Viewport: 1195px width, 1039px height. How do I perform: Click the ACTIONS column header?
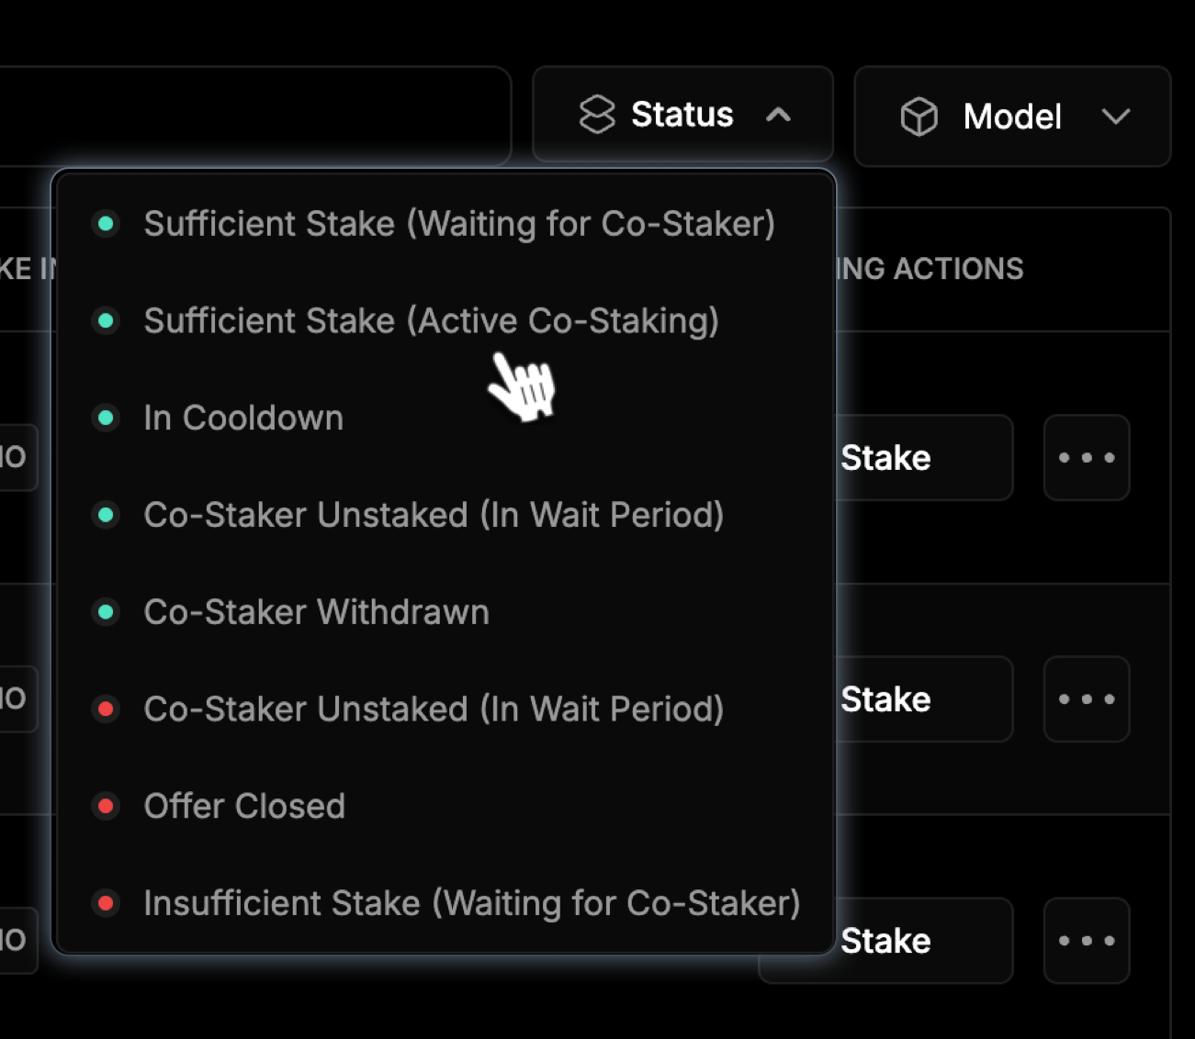(958, 269)
